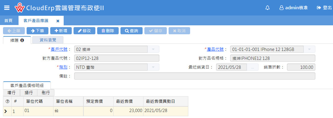The image size is (333, 118).
Task: Expand the 產品代號 dropdown arrow
Action: pyautogui.click(x=309, y=49)
